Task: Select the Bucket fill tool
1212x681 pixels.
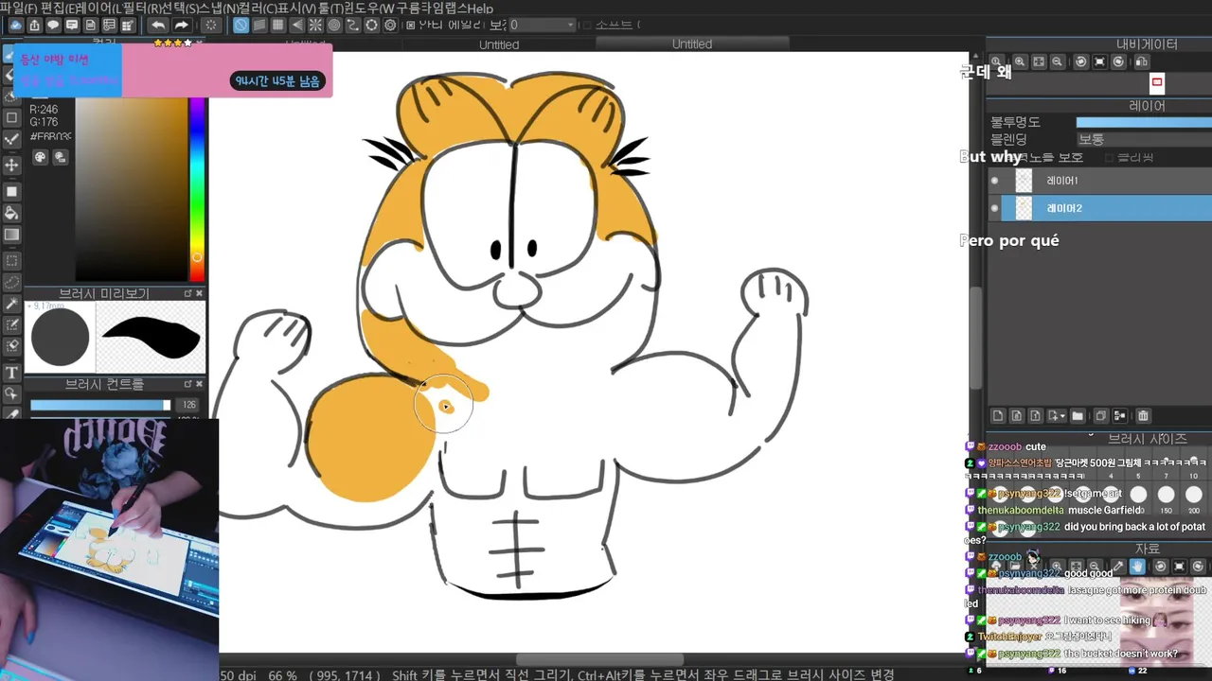Action: (11, 213)
